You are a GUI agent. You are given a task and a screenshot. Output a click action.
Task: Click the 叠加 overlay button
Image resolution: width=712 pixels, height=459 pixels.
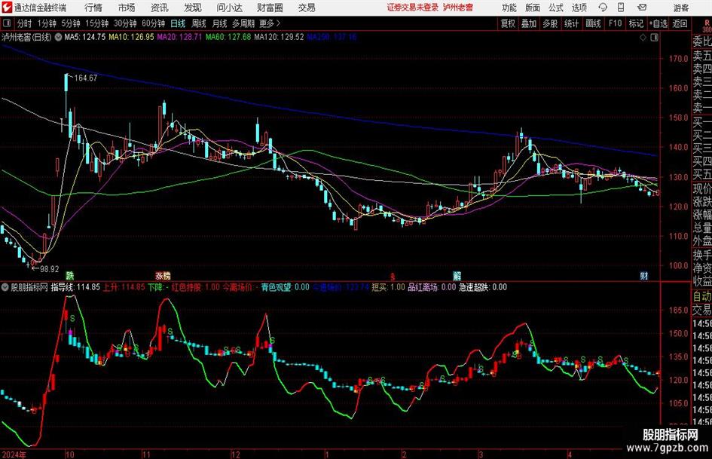coord(529,23)
